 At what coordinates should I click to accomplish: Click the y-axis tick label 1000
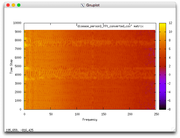(18, 101)
